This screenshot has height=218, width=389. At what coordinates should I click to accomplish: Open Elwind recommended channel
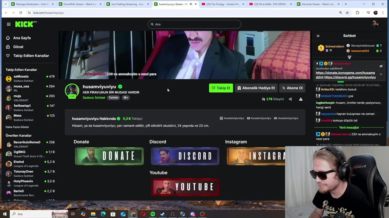(x=30, y=164)
